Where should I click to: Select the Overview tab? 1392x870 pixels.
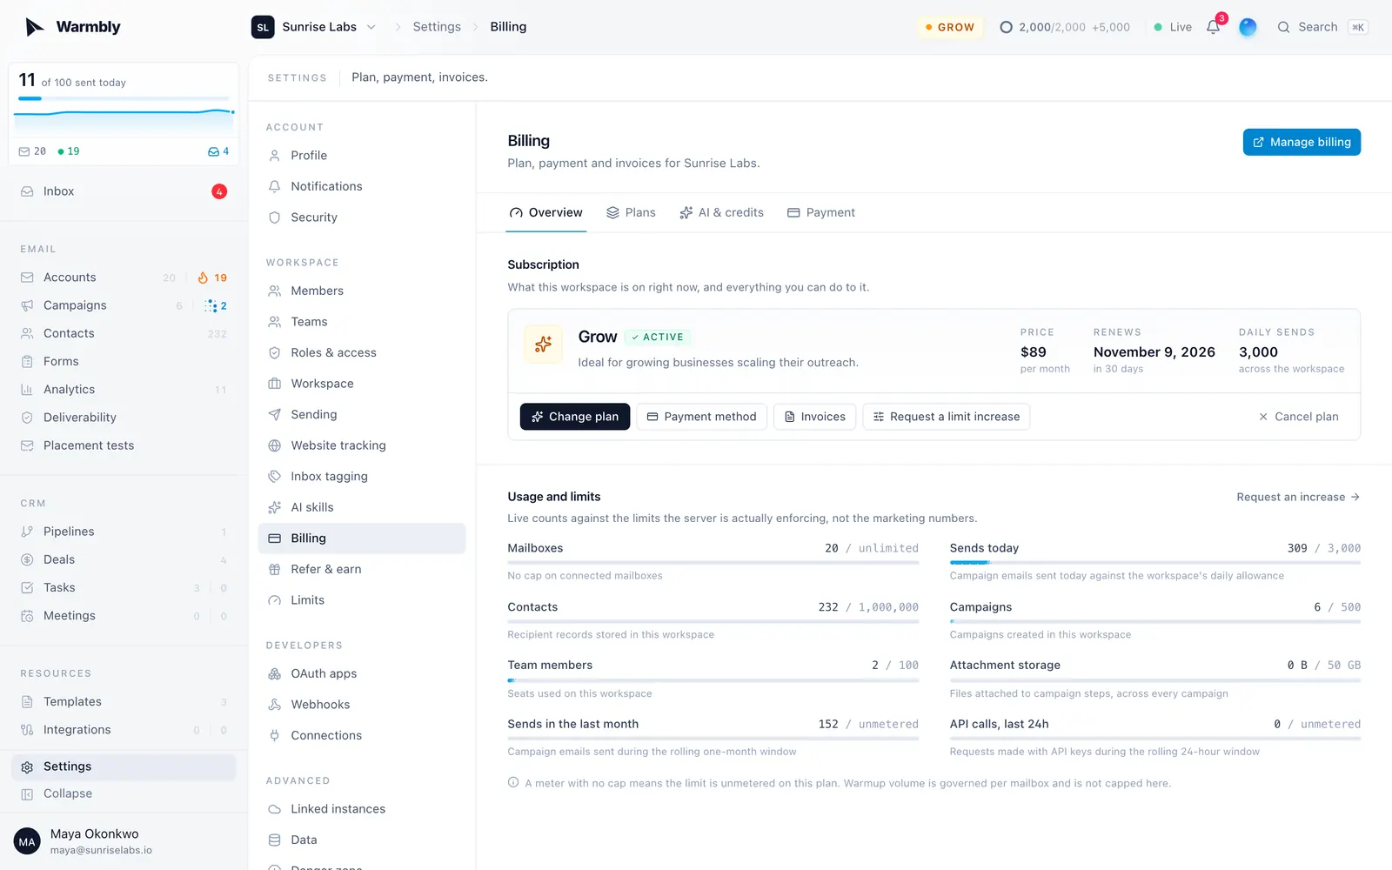[x=546, y=212]
